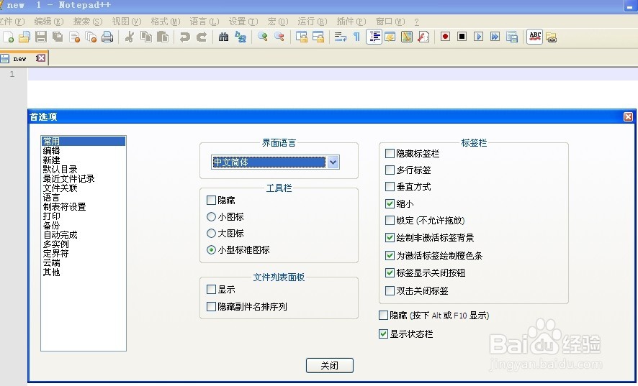638x386 pixels.
Task: Enable the 多行标签 checkbox
Action: pos(390,170)
